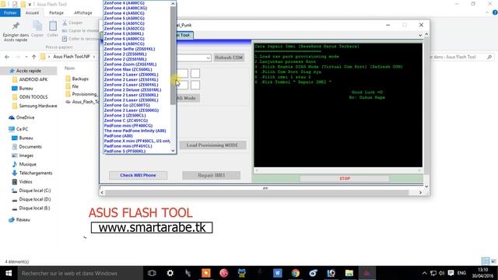Select ZenFone Max (ZC550KL) from list
The image size is (498, 280).
coord(128,69)
